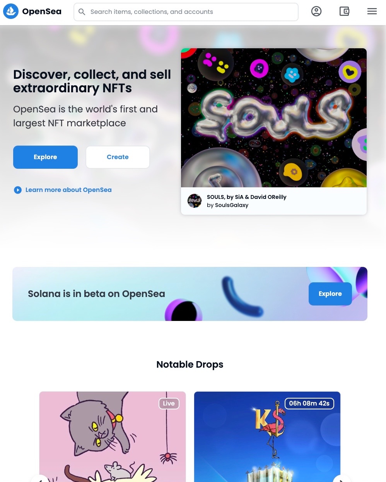Click the Create button
The width and height of the screenshot is (386, 482).
(x=118, y=157)
